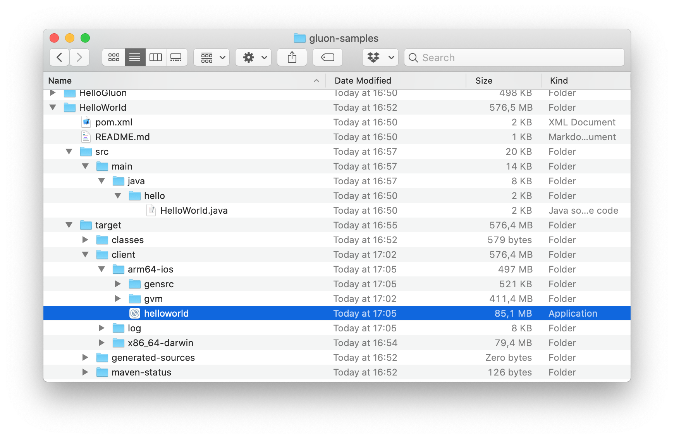Select the 'generated-sources' folder name
Viewport: 674px width, 439px height.
[x=153, y=358]
